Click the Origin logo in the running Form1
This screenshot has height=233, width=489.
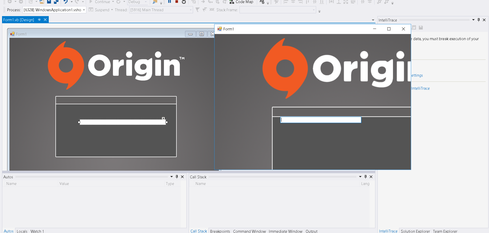[x=337, y=68]
